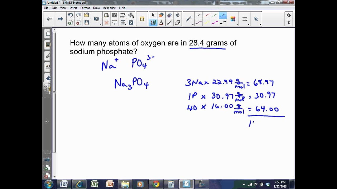The height and width of the screenshot is (189, 337).
Task: Open pen types dropdown
Action: 189,19
